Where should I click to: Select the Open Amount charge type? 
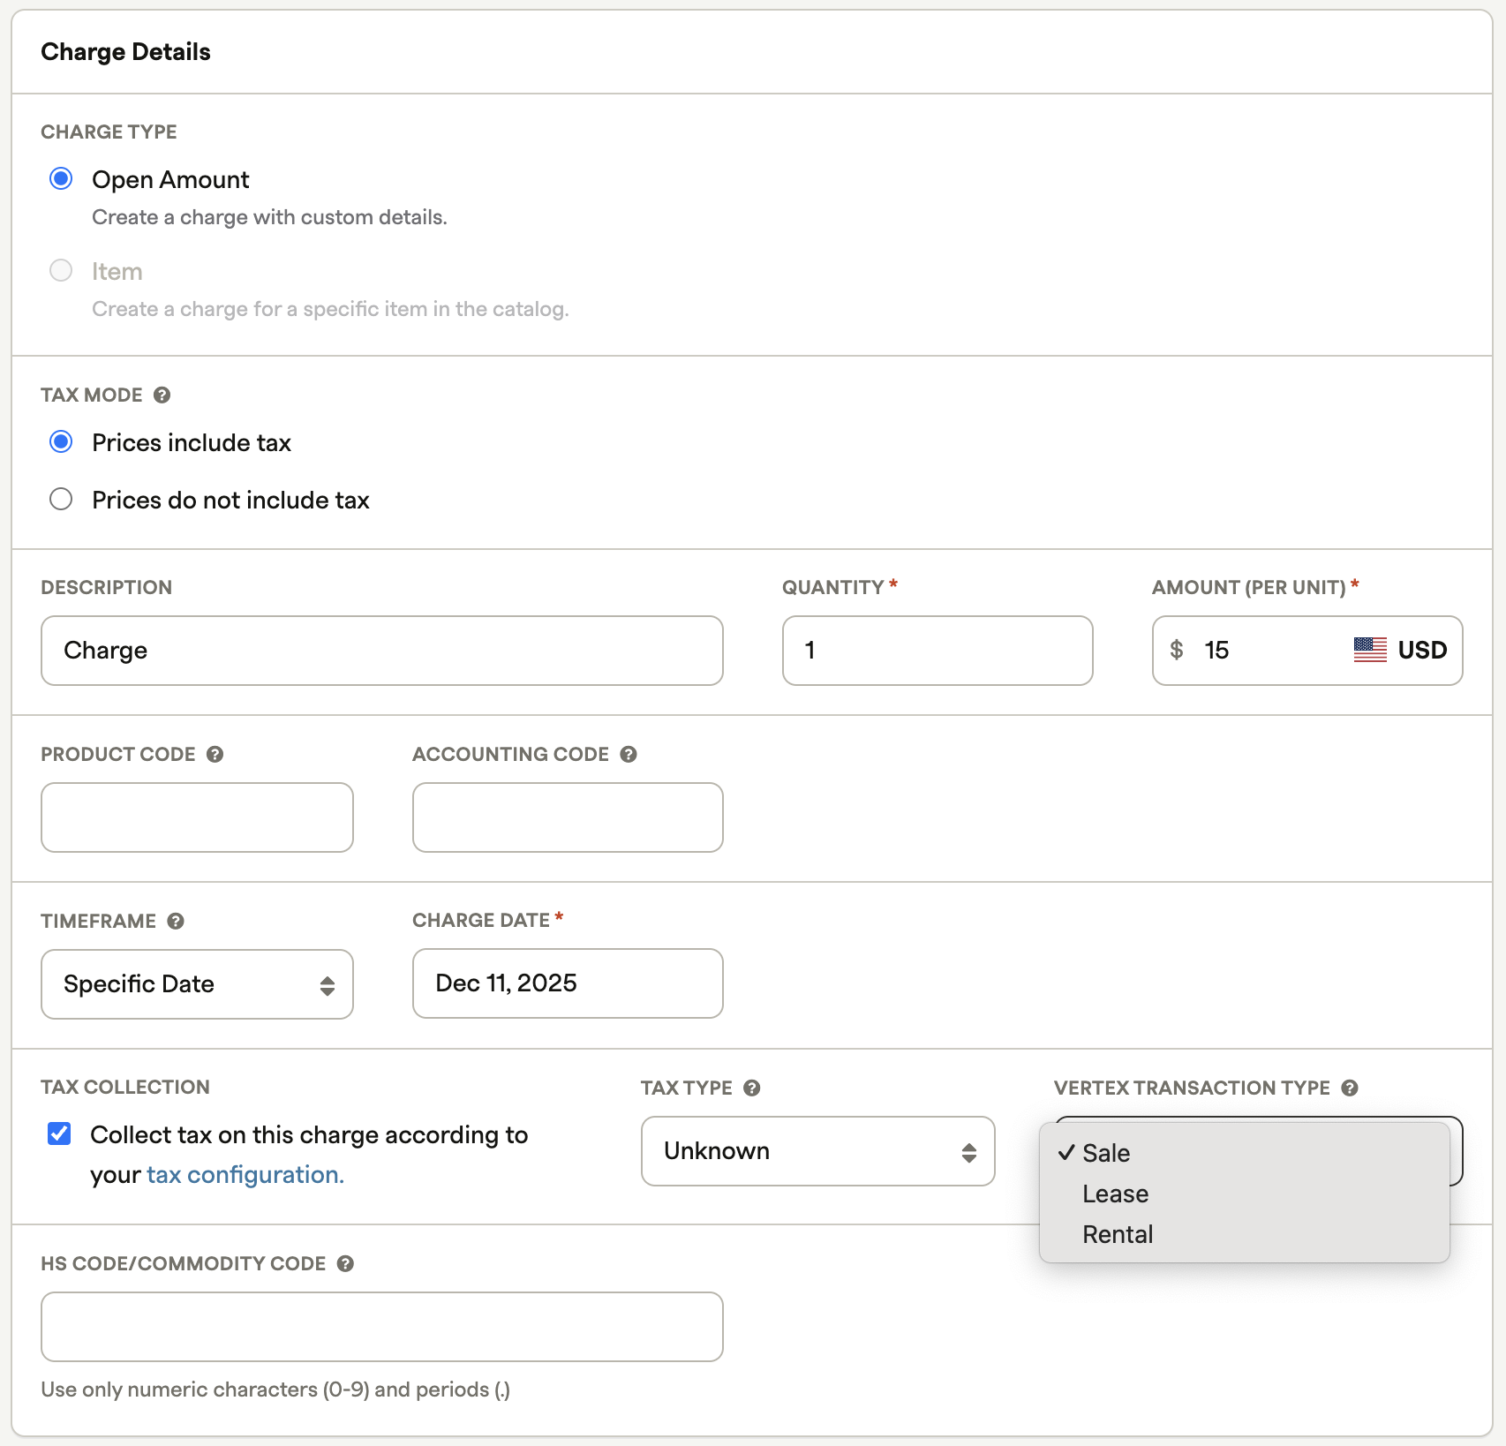tap(61, 179)
